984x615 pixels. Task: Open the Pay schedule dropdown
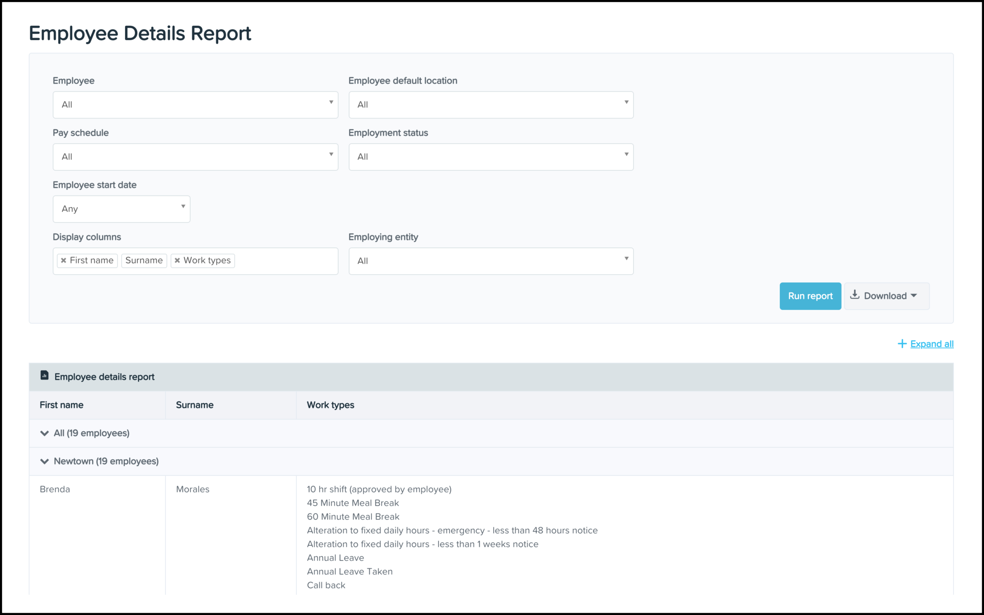pos(195,157)
